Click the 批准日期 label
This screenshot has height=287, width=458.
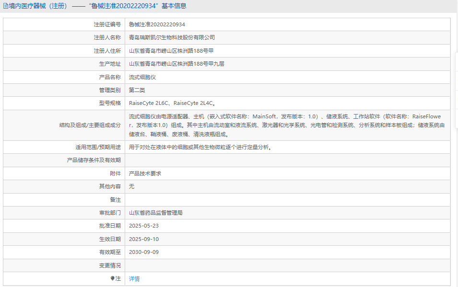(x=110, y=226)
